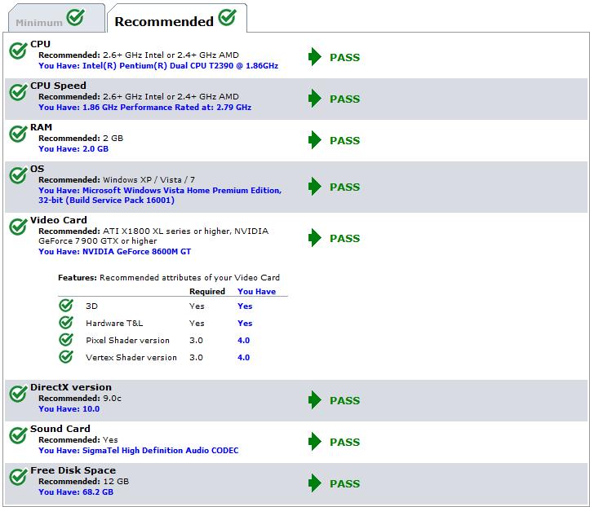Click 'You Have: NVIDIA GeForce 8600M GT' text

(115, 252)
